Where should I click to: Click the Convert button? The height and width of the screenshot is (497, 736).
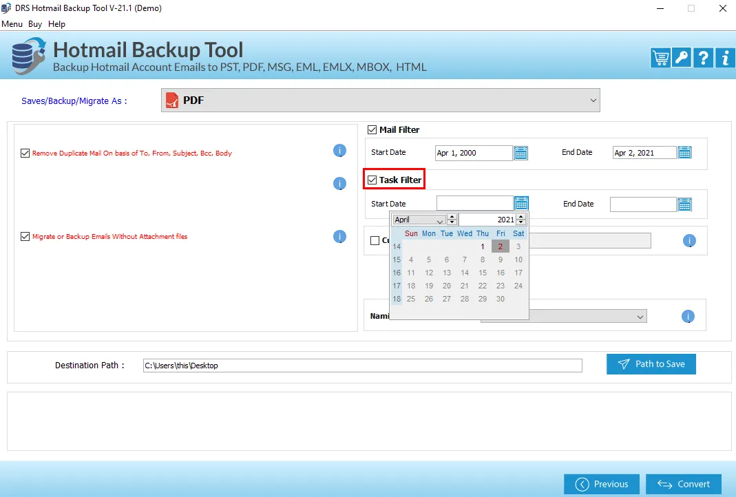coord(684,484)
